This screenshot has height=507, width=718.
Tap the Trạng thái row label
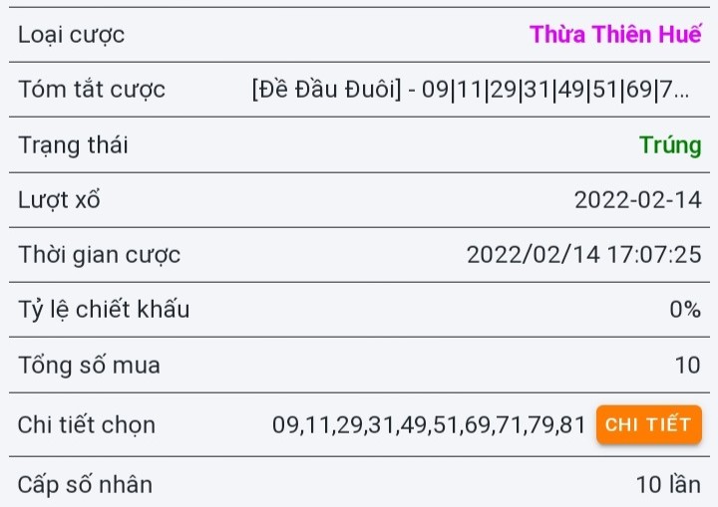(x=73, y=145)
